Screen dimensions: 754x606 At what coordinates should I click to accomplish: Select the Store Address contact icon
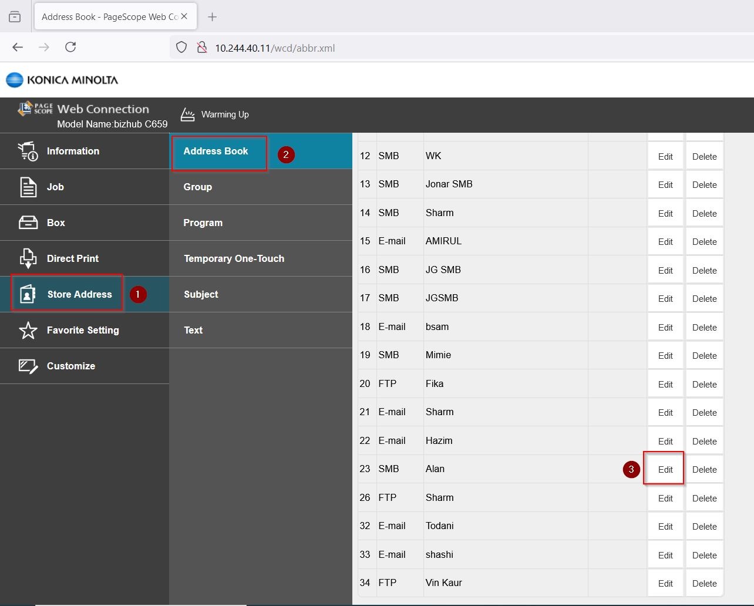click(x=28, y=294)
